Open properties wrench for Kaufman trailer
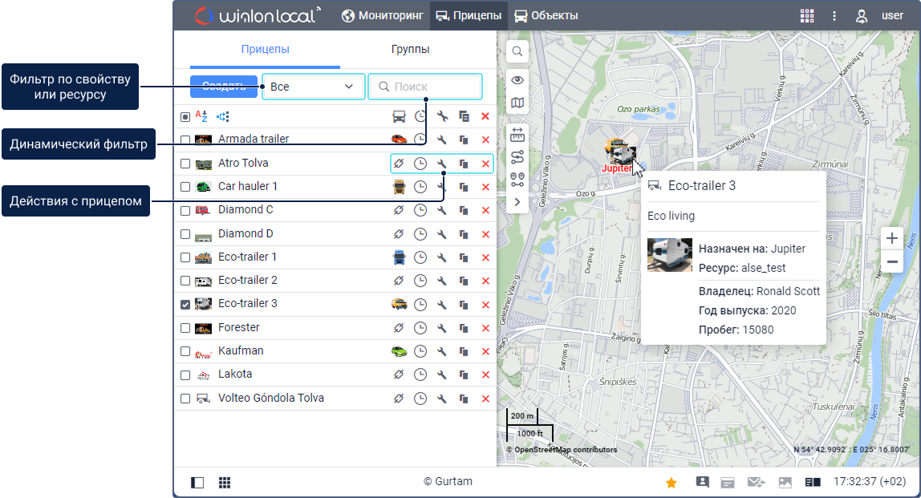The width and height of the screenshot is (921, 498). (x=442, y=351)
